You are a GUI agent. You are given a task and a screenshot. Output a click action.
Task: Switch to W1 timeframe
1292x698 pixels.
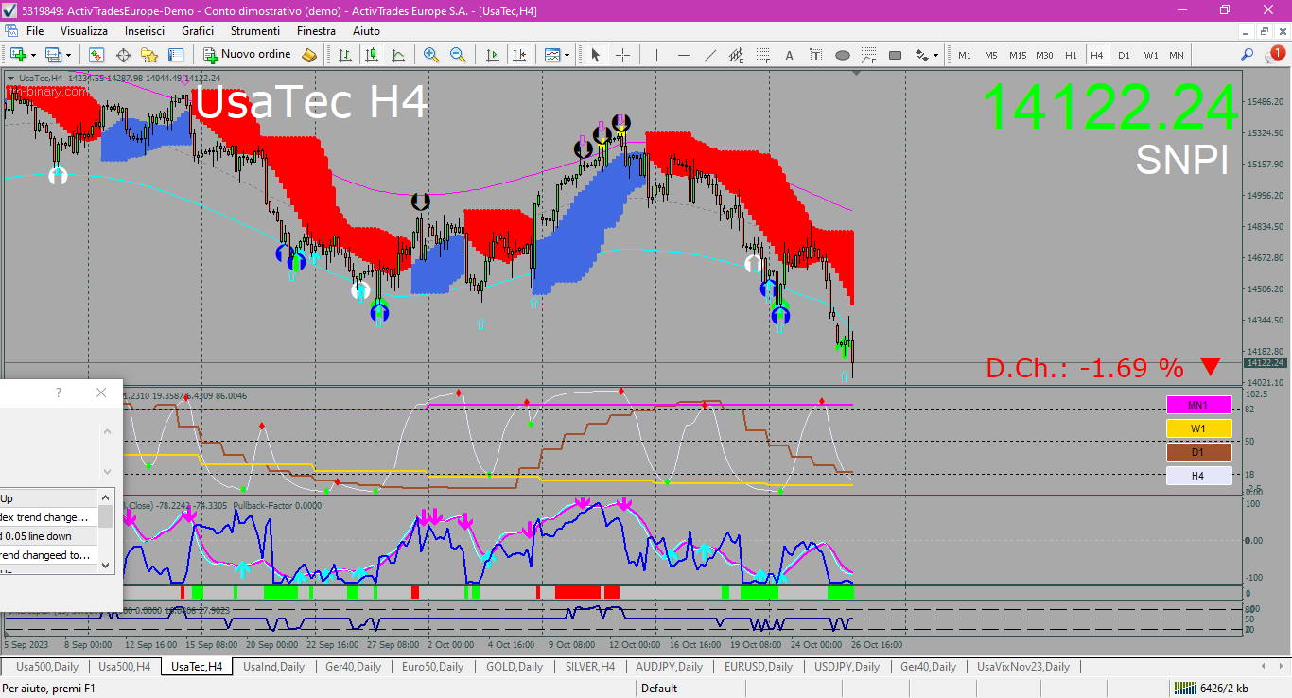[x=1150, y=55]
